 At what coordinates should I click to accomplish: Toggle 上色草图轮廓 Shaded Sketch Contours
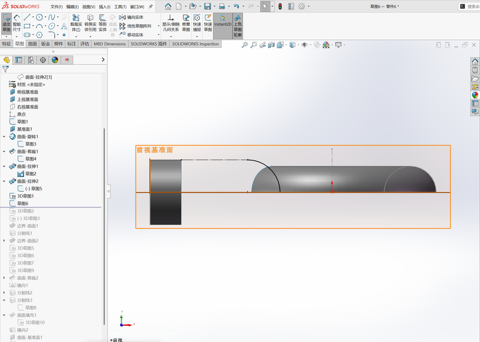tap(238, 26)
